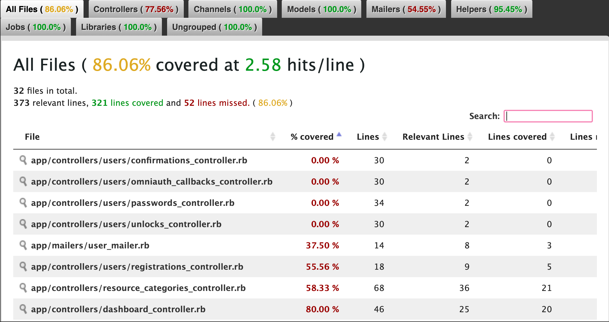Open resource_categories_controller.rb file link
609x322 pixels.
click(x=138, y=288)
